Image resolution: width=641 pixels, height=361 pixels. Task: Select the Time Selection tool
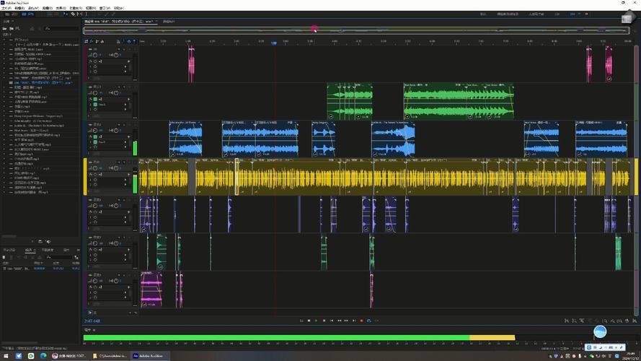point(86,14)
